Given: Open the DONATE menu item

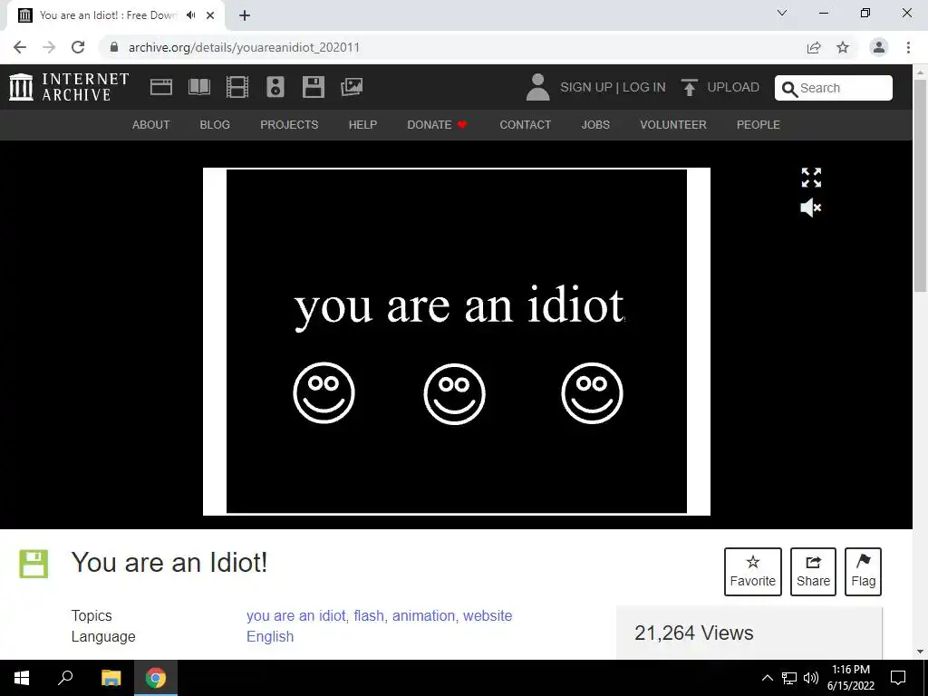Looking at the screenshot, I should pyautogui.click(x=437, y=125).
